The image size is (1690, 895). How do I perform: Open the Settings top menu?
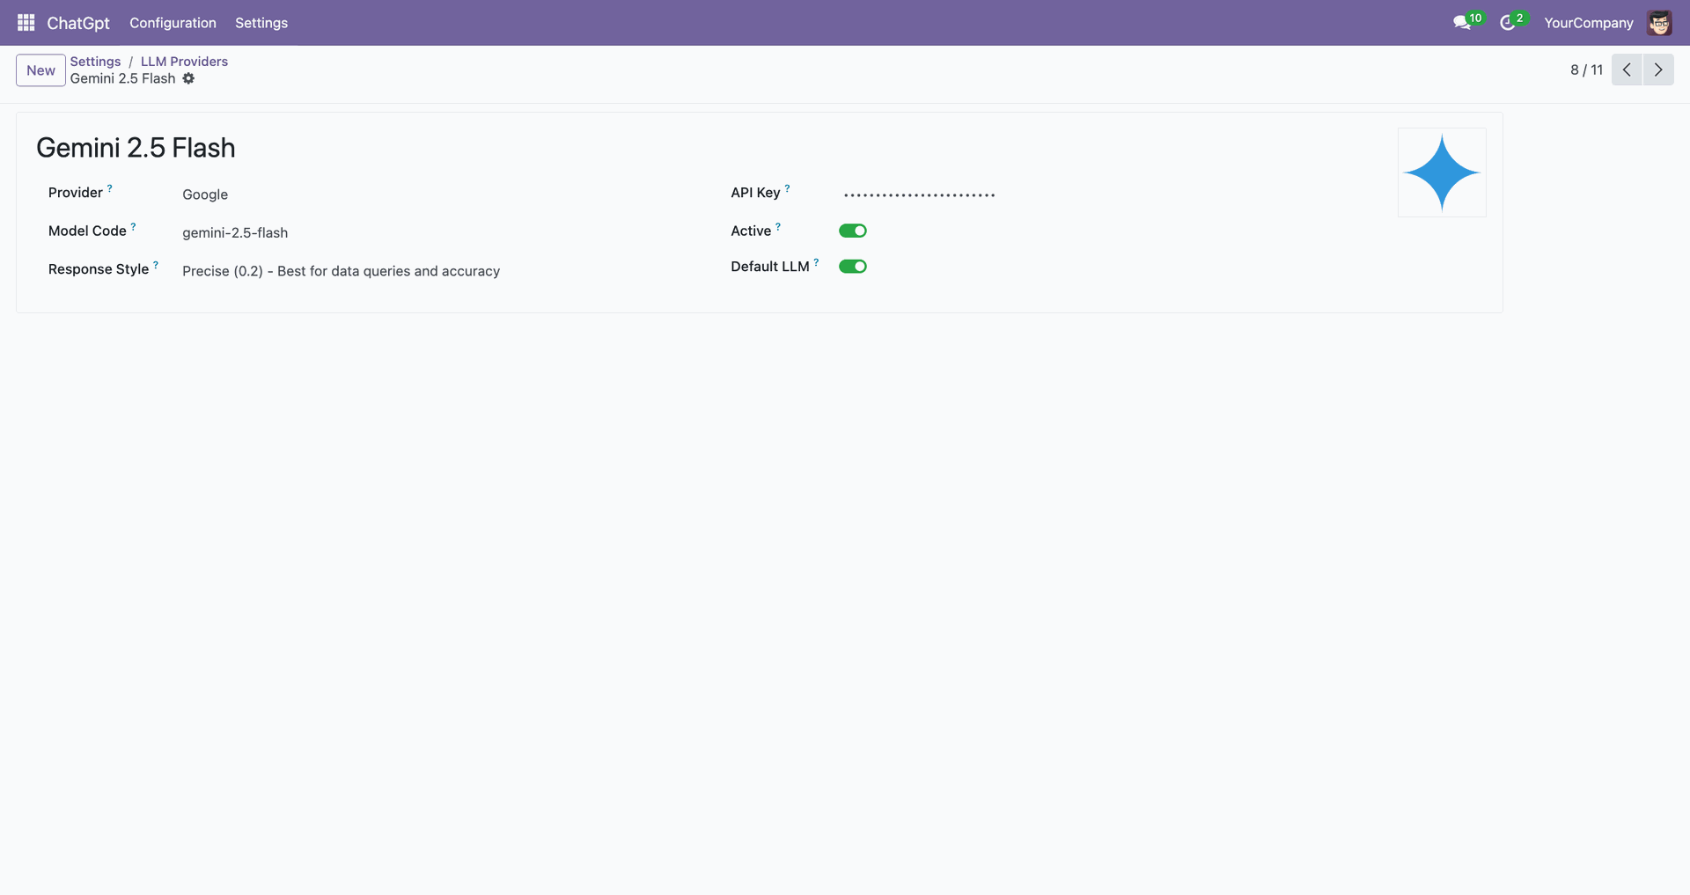coord(261,23)
